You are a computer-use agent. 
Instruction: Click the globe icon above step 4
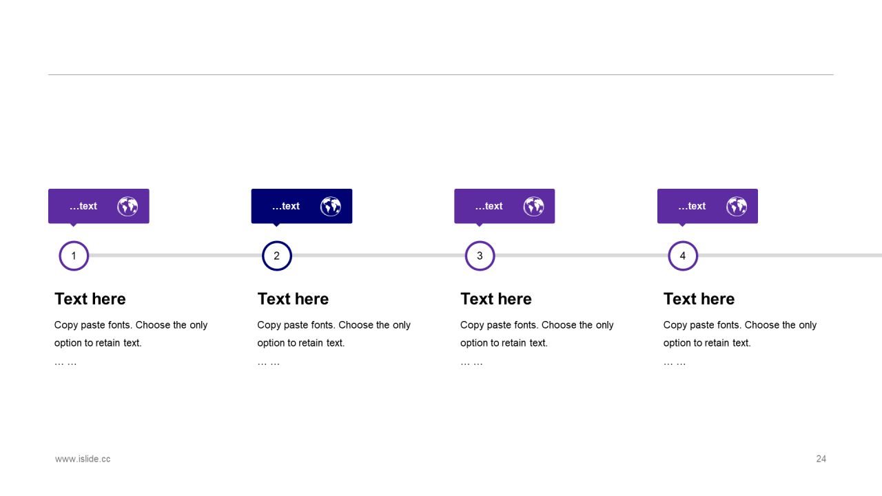point(737,206)
